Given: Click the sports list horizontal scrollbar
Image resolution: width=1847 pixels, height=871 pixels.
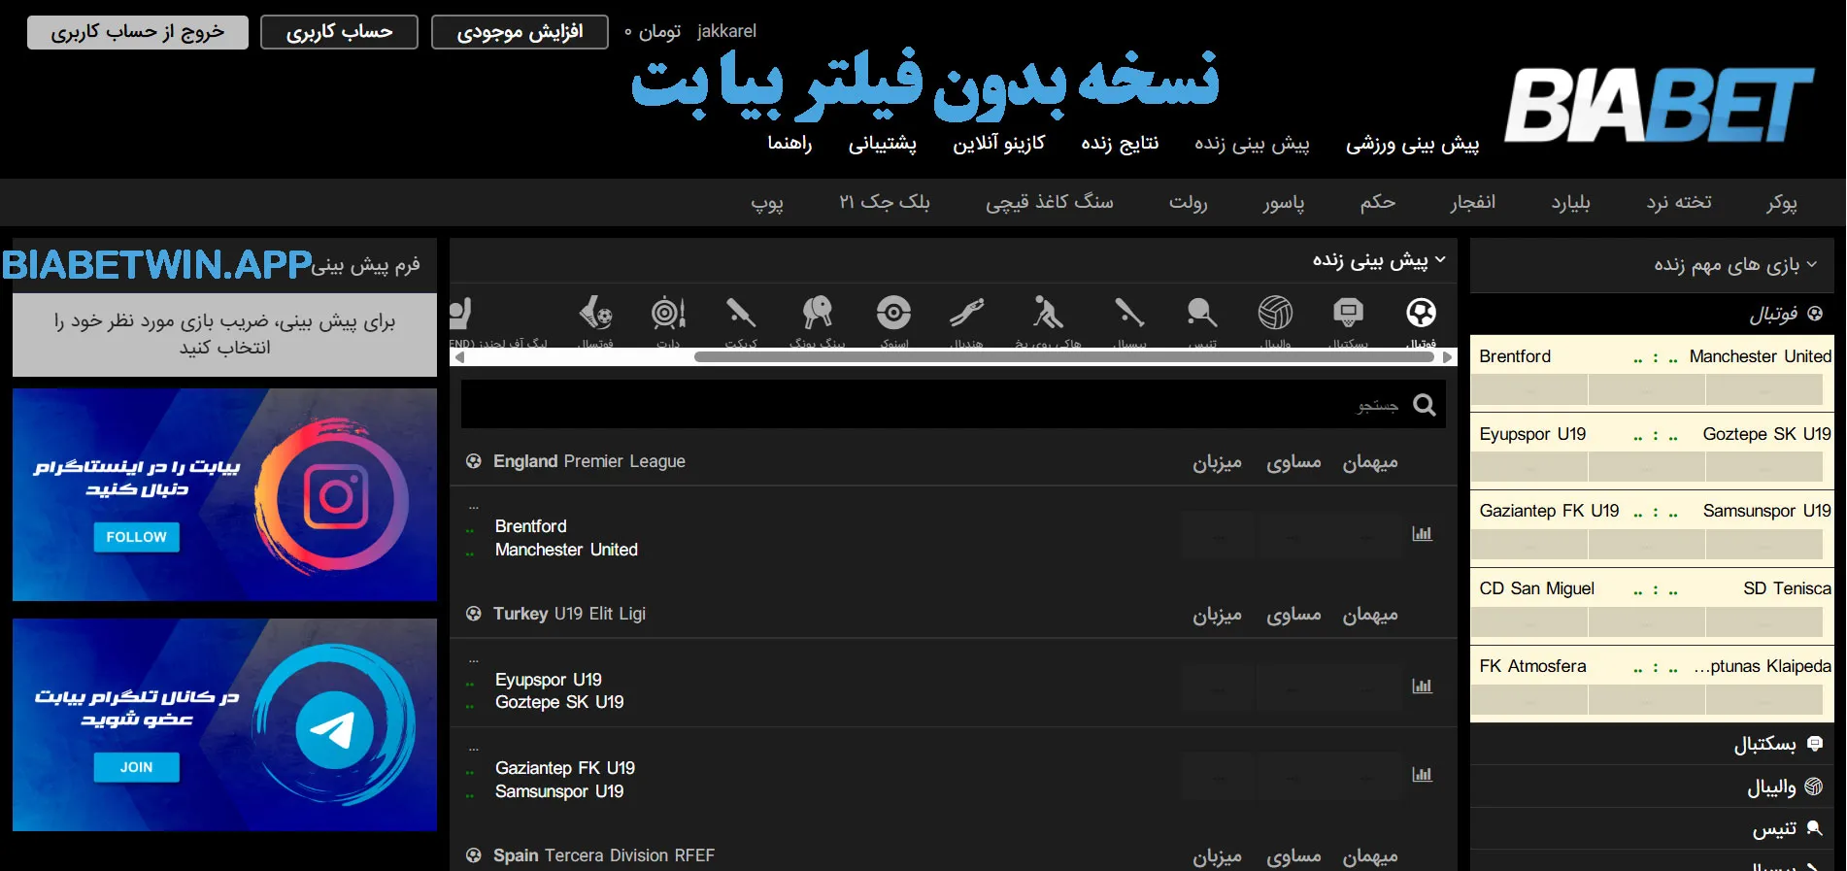Looking at the screenshot, I should 1063,357.
